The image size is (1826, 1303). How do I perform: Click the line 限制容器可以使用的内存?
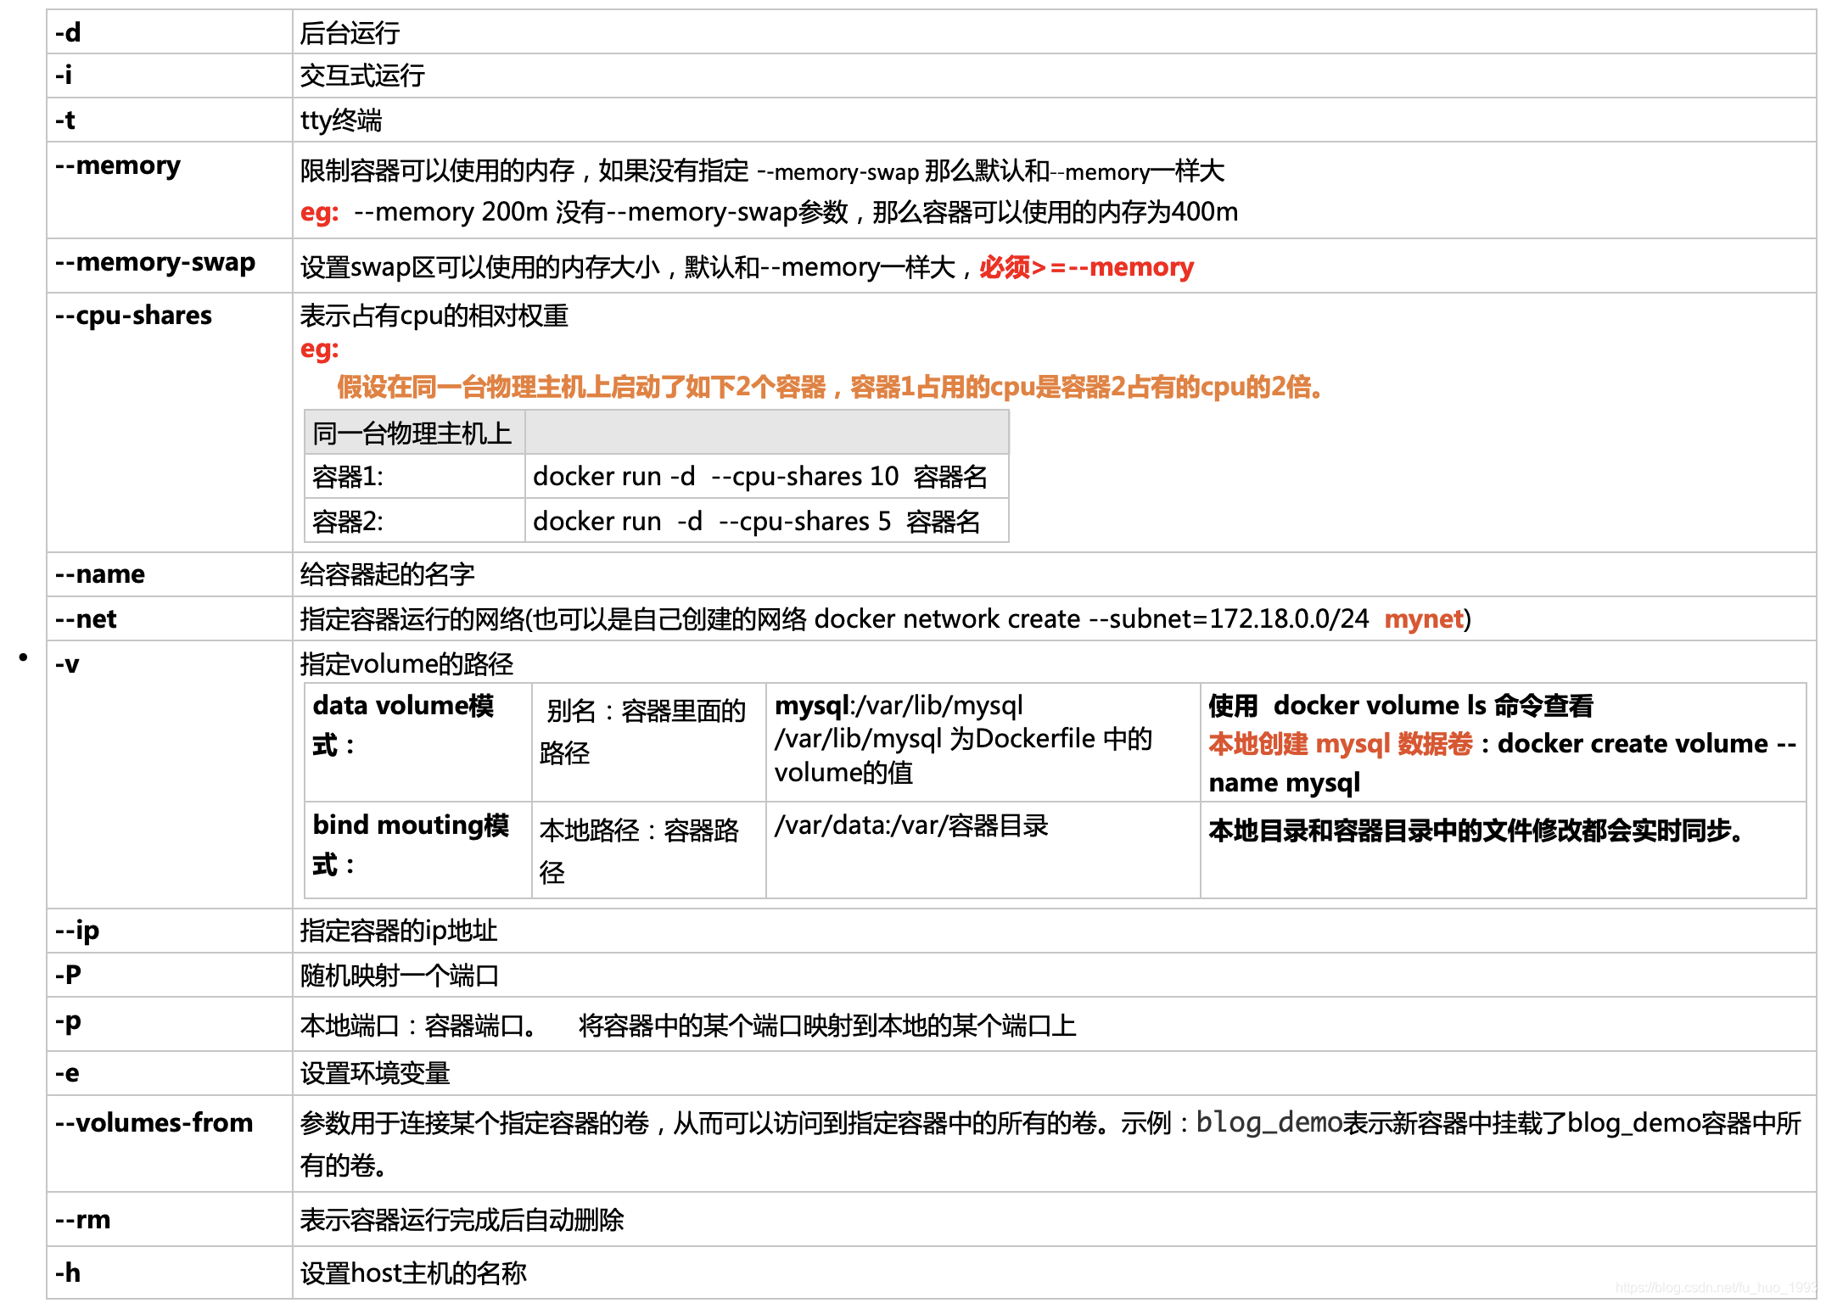[x=762, y=171]
